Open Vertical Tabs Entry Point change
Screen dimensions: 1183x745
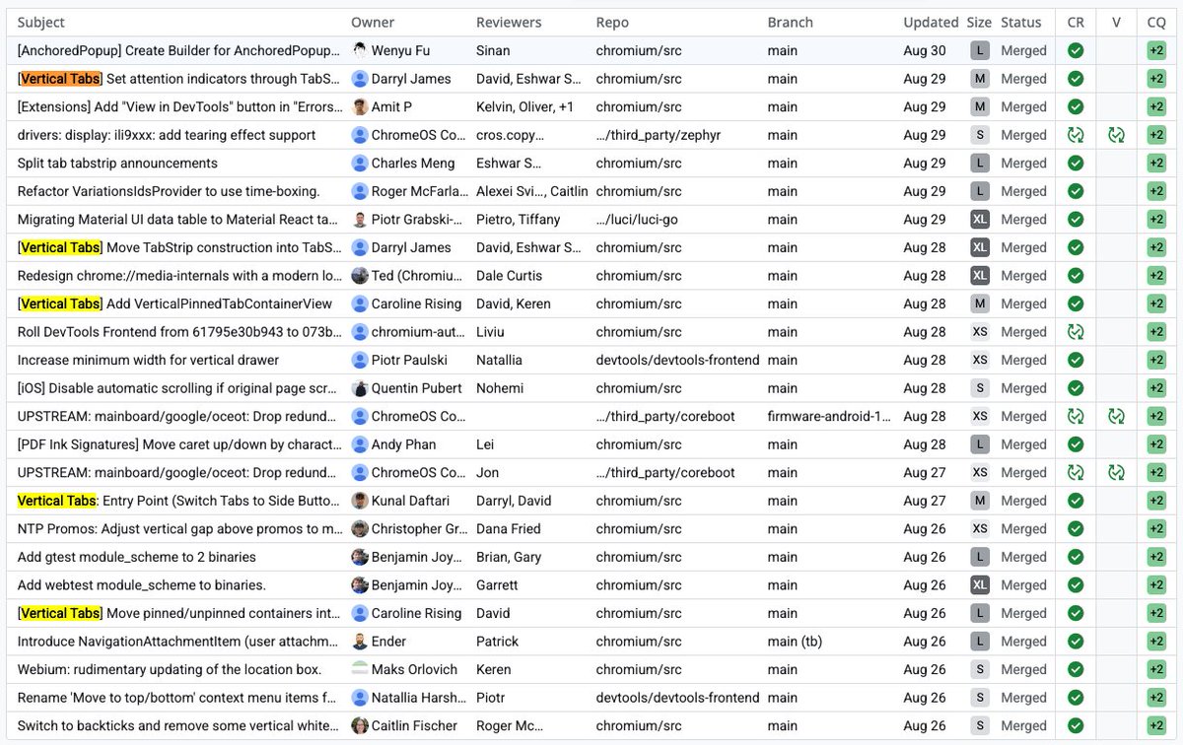(x=180, y=501)
